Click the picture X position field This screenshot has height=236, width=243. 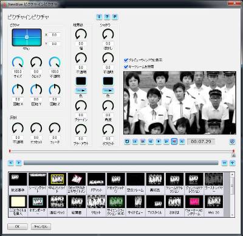point(54,35)
